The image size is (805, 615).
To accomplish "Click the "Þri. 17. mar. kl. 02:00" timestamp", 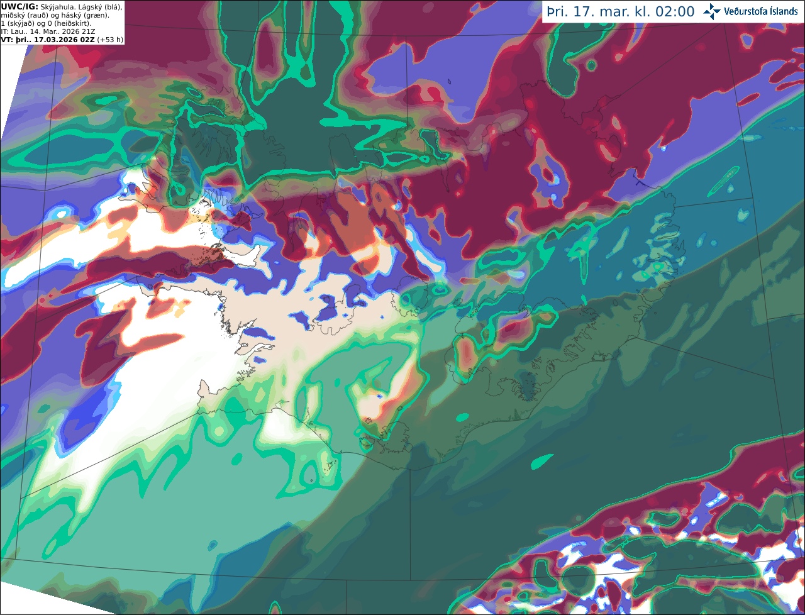I will (621, 12).
